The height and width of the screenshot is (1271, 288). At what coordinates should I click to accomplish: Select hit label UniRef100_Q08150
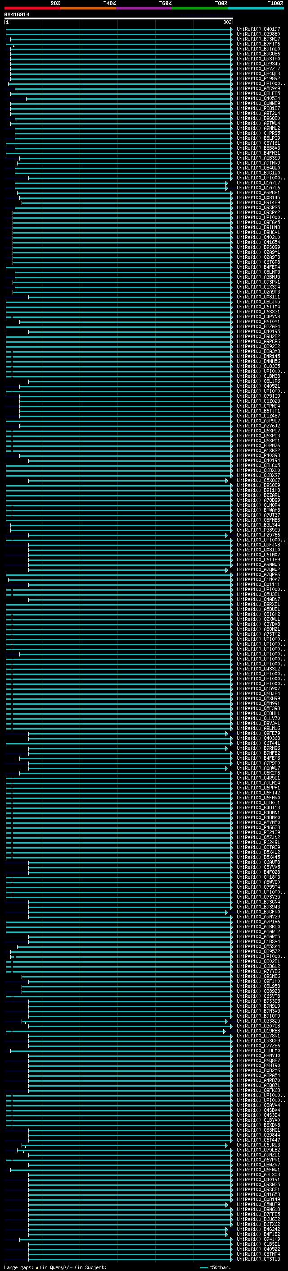(258, 550)
